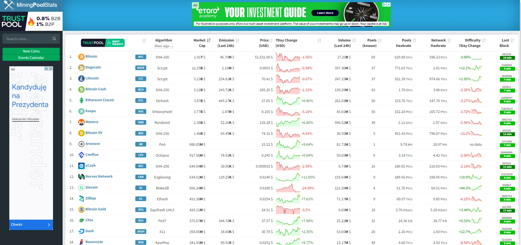Click the Bitcoin Gold logo icon

click(x=81, y=210)
